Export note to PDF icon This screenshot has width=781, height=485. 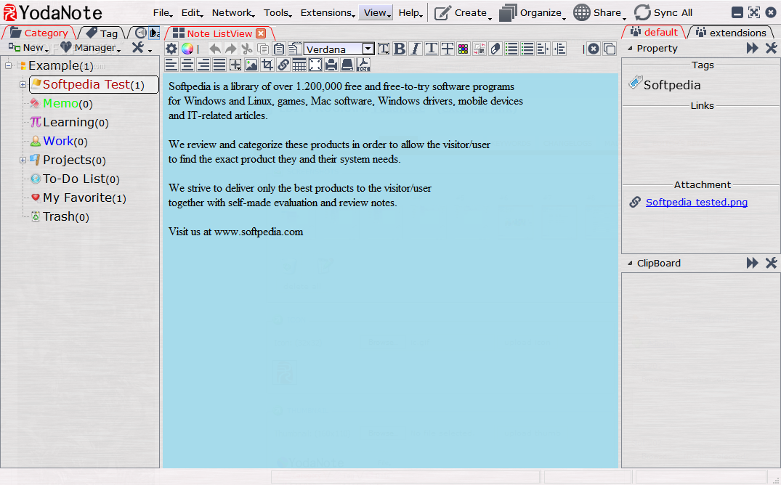(363, 65)
